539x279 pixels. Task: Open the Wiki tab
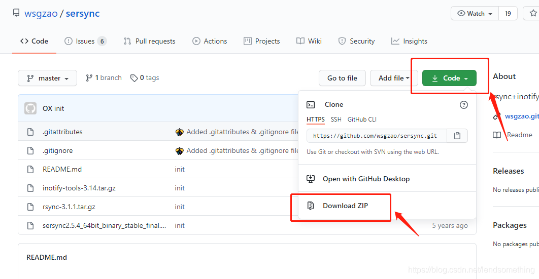point(309,41)
